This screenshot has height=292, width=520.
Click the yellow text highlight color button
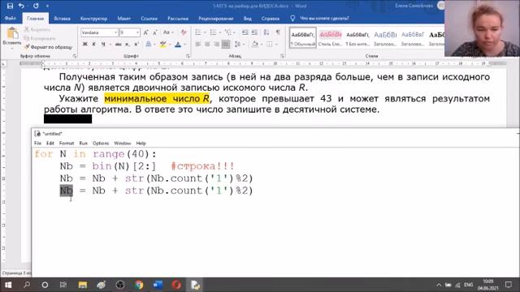[162, 44]
